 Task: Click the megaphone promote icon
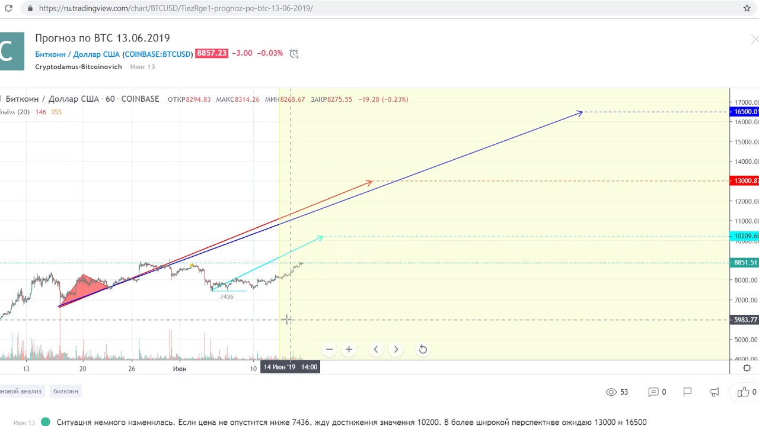715,392
